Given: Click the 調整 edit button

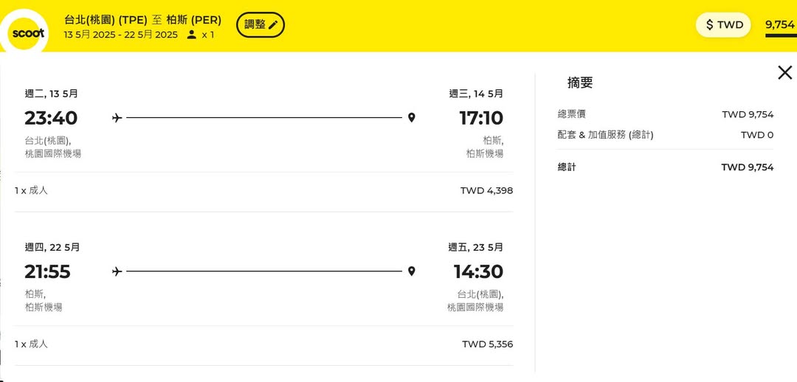Looking at the screenshot, I should point(261,25).
